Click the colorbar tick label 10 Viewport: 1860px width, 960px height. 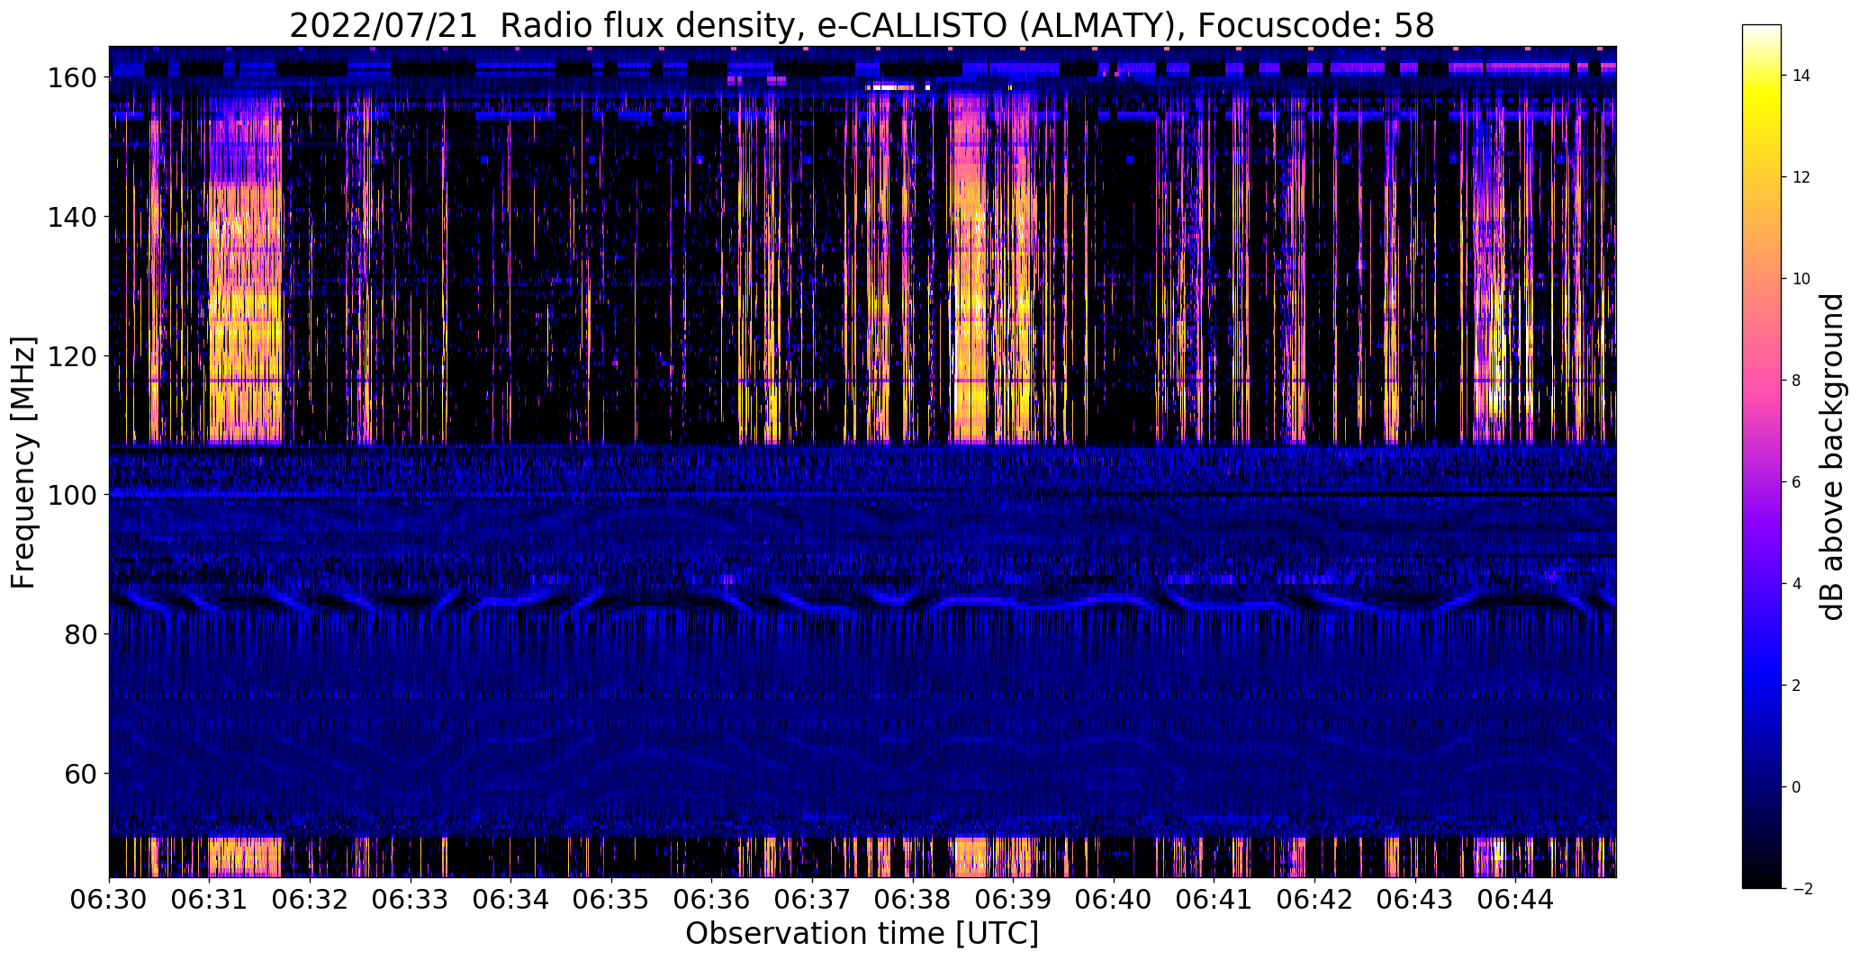click(1801, 279)
